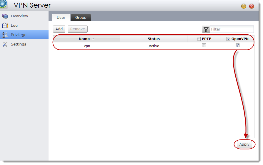Click the VPN Server app logo
This screenshot has height=165, width=263.
(x=3, y=4)
